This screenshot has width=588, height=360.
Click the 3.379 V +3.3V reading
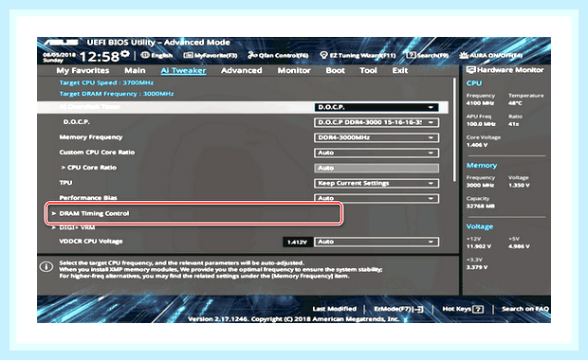coord(477,267)
